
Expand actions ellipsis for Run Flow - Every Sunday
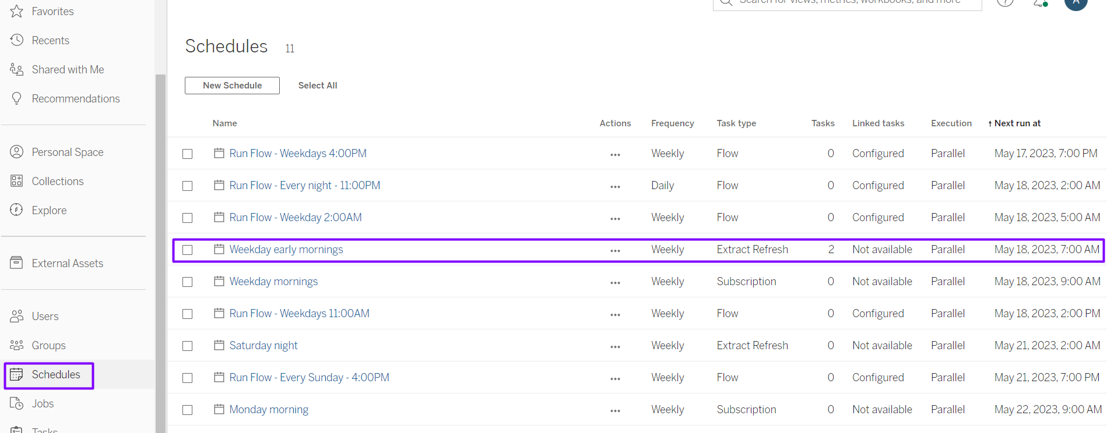(x=615, y=378)
